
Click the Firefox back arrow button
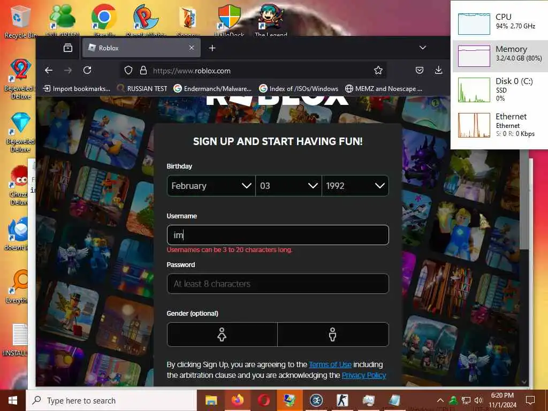tap(49, 71)
